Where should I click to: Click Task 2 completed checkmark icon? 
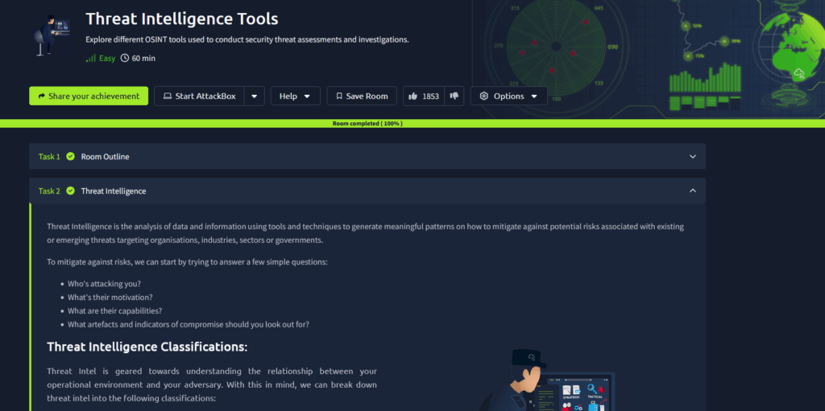[71, 191]
